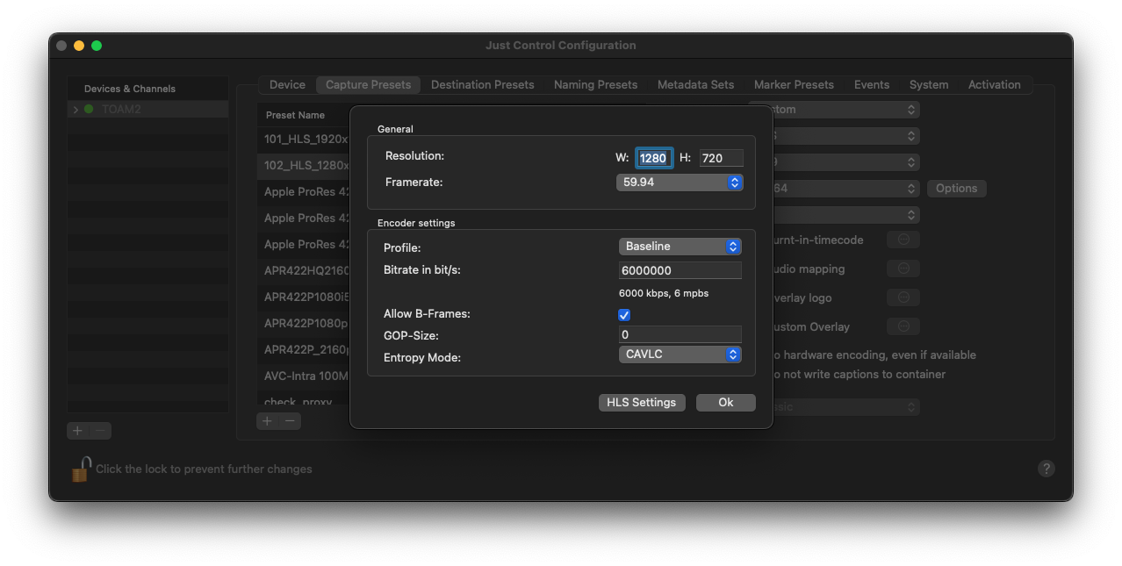This screenshot has height=566, width=1122.
Task: Click the lock icon to prevent changes
Action: pos(81,469)
